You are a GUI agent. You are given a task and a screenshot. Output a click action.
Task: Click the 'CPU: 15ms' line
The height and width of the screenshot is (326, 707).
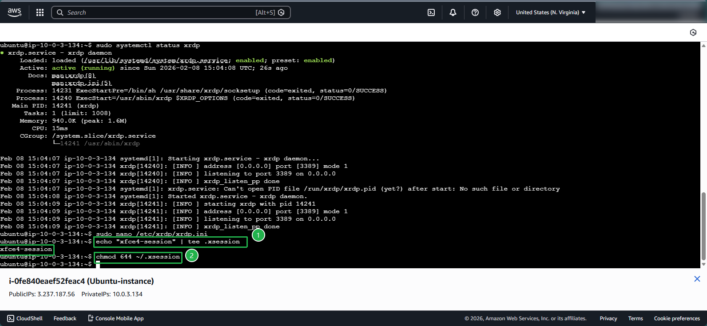click(x=50, y=128)
